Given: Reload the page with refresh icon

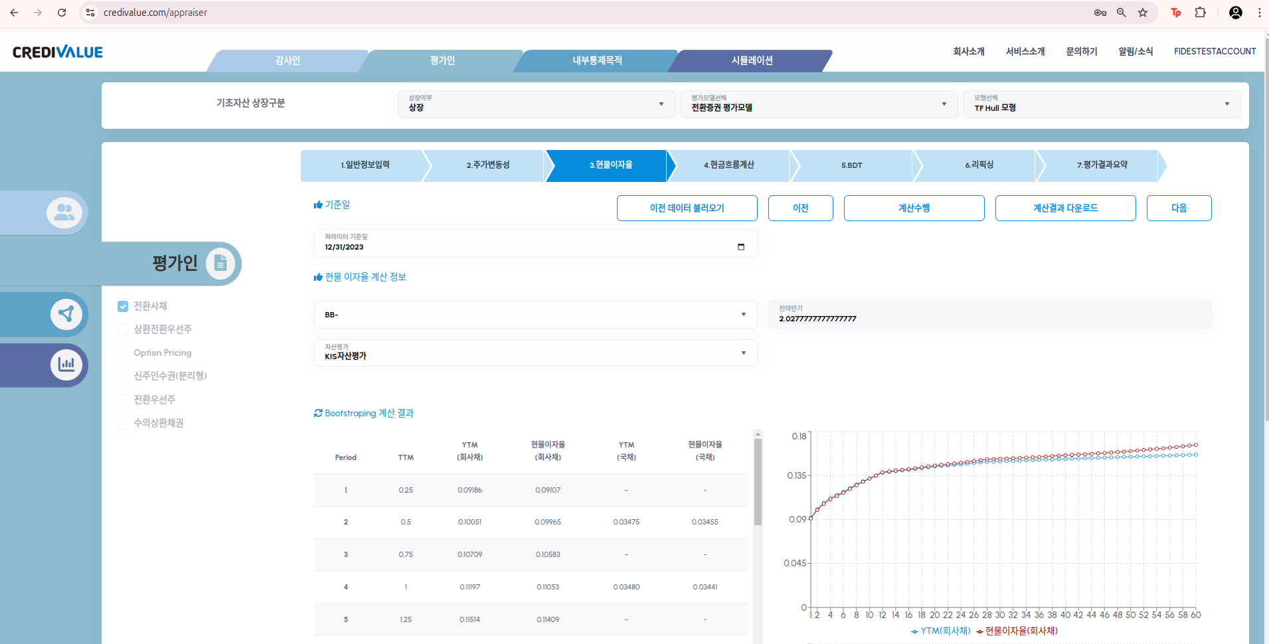Looking at the screenshot, I should (x=62, y=13).
